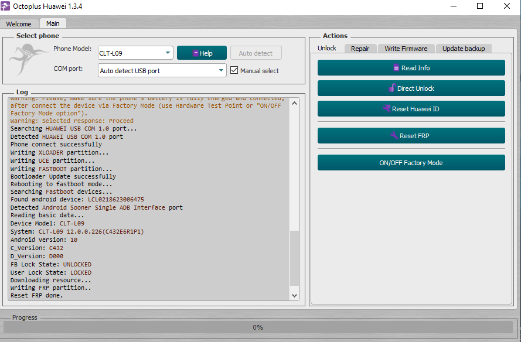Click the log scrollbar down arrow
The image size is (521, 342).
pyautogui.click(x=294, y=295)
